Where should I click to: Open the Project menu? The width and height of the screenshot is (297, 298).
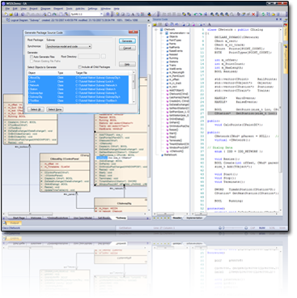point(33,9)
